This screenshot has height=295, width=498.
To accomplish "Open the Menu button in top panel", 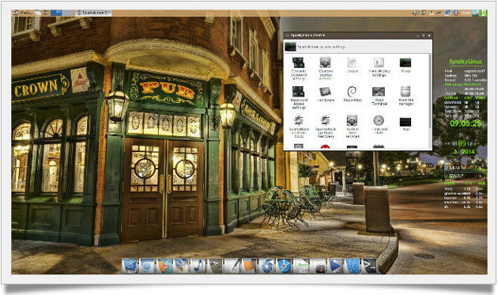I will [23, 13].
